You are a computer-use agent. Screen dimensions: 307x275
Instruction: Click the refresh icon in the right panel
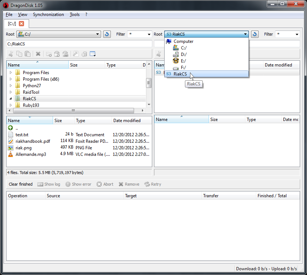[x=254, y=34]
